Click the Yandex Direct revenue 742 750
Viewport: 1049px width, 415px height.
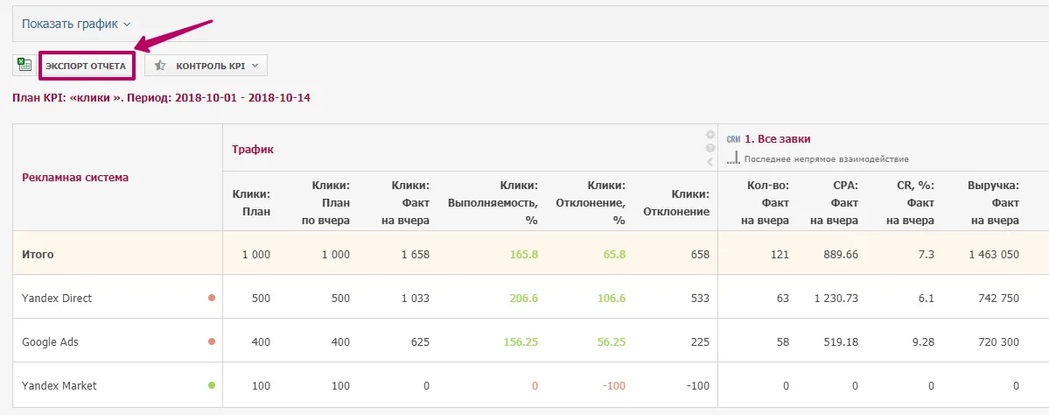coord(998,298)
